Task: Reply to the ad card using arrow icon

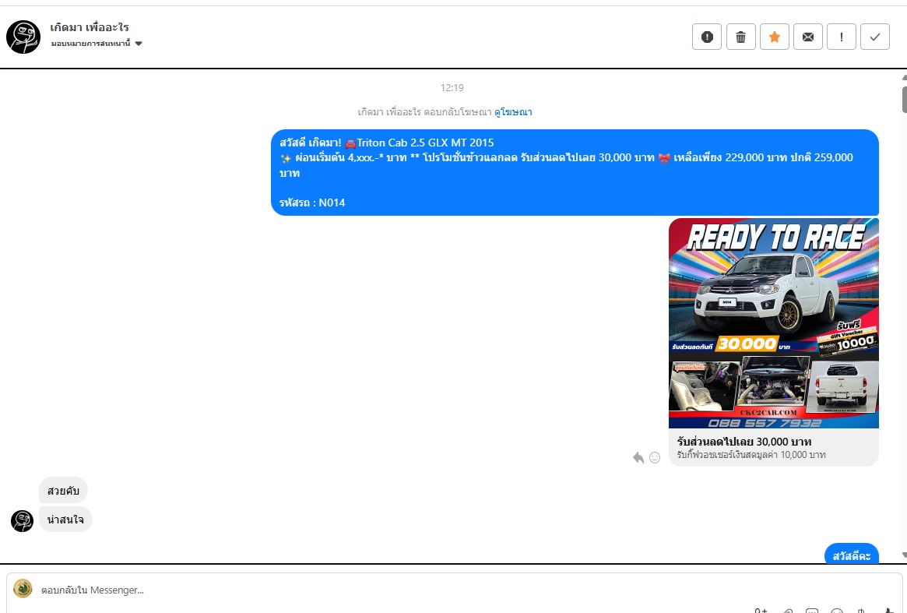Action: (x=638, y=458)
